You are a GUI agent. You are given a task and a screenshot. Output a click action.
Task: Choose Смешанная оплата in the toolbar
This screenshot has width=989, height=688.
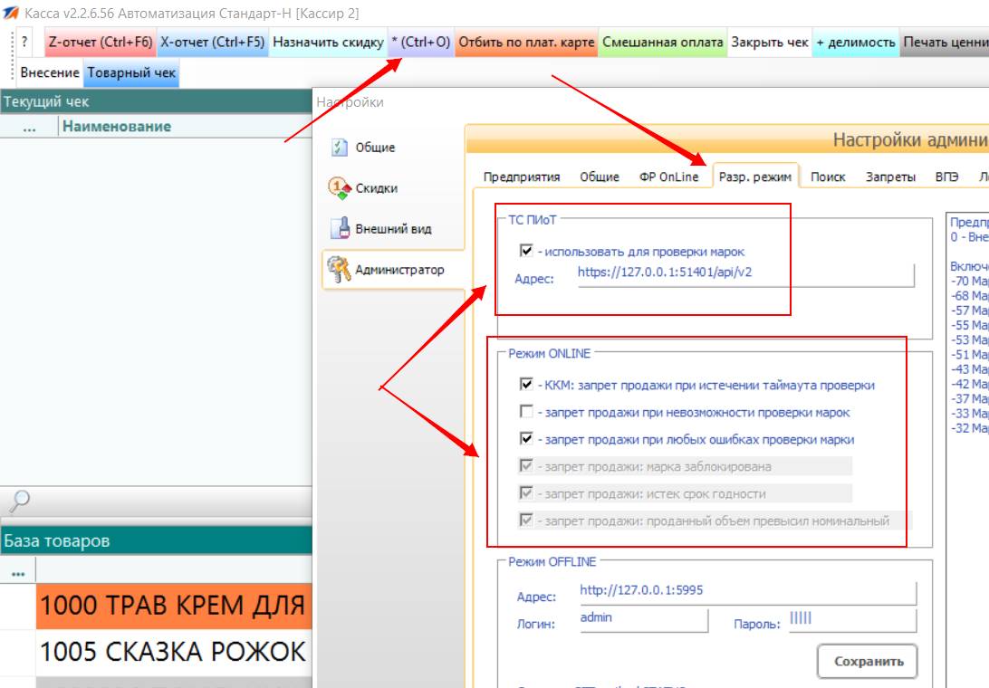click(662, 43)
